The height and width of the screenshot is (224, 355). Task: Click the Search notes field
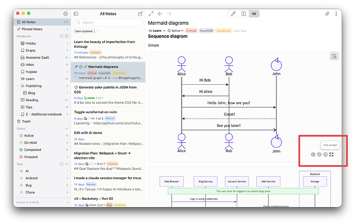pos(108,23)
